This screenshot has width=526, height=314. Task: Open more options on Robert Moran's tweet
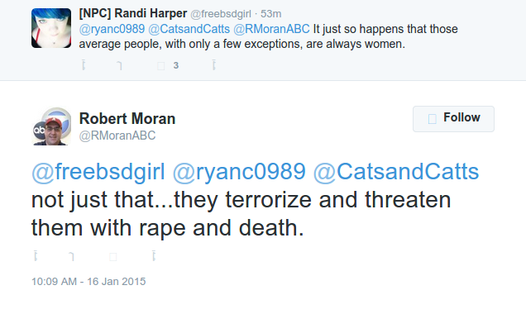tap(154, 255)
